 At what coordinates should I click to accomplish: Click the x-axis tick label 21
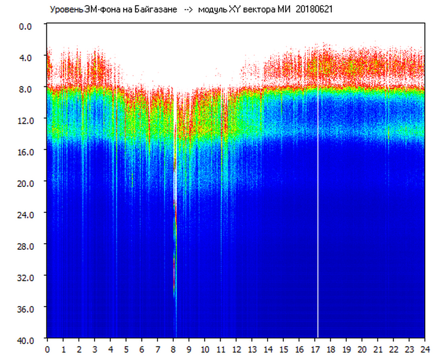click(x=378, y=349)
